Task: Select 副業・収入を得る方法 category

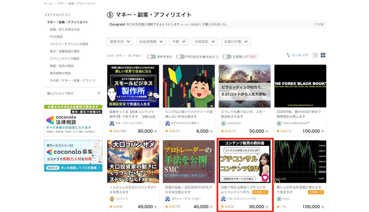Action: 65,30
